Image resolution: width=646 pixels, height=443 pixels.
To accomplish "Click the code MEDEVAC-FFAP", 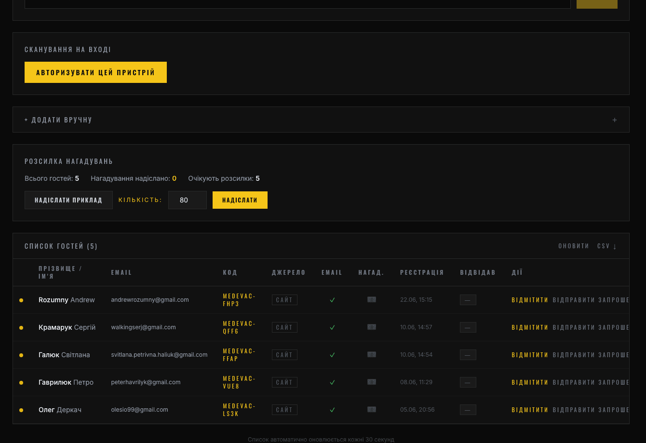I will coord(239,355).
